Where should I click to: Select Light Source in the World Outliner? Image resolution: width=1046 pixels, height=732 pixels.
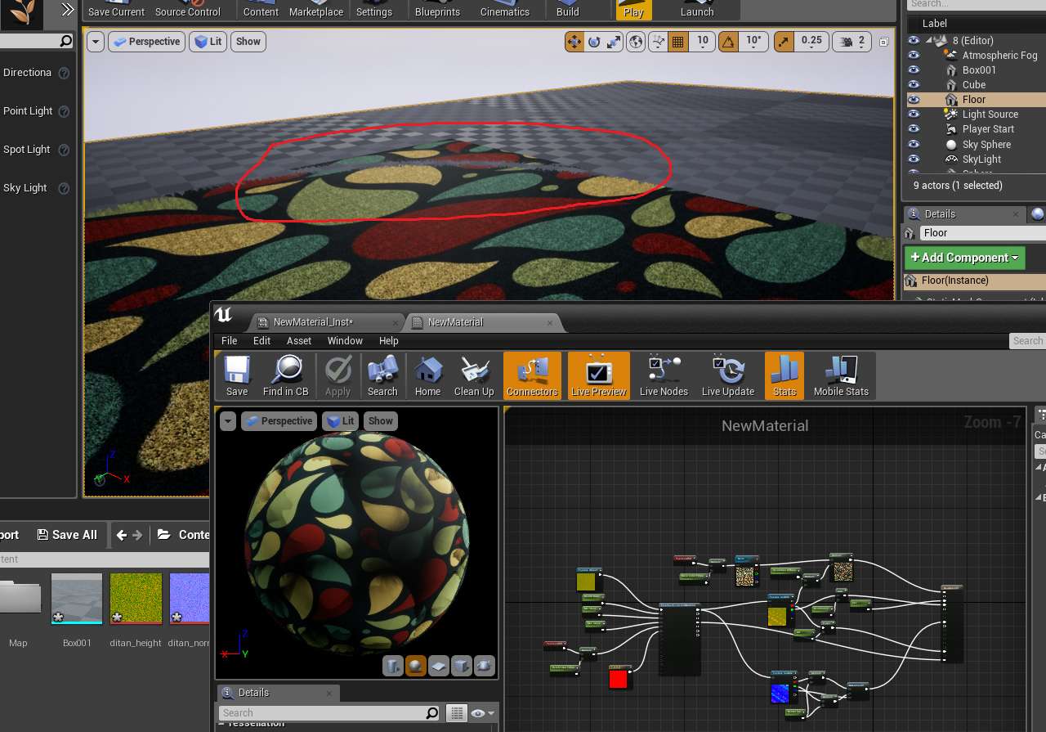click(990, 115)
